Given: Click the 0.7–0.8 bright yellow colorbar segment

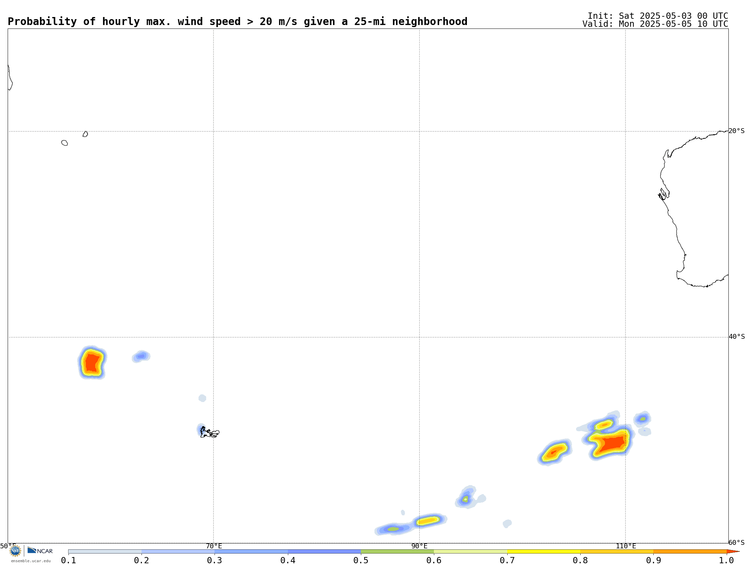Looking at the screenshot, I should pyautogui.click(x=544, y=551).
